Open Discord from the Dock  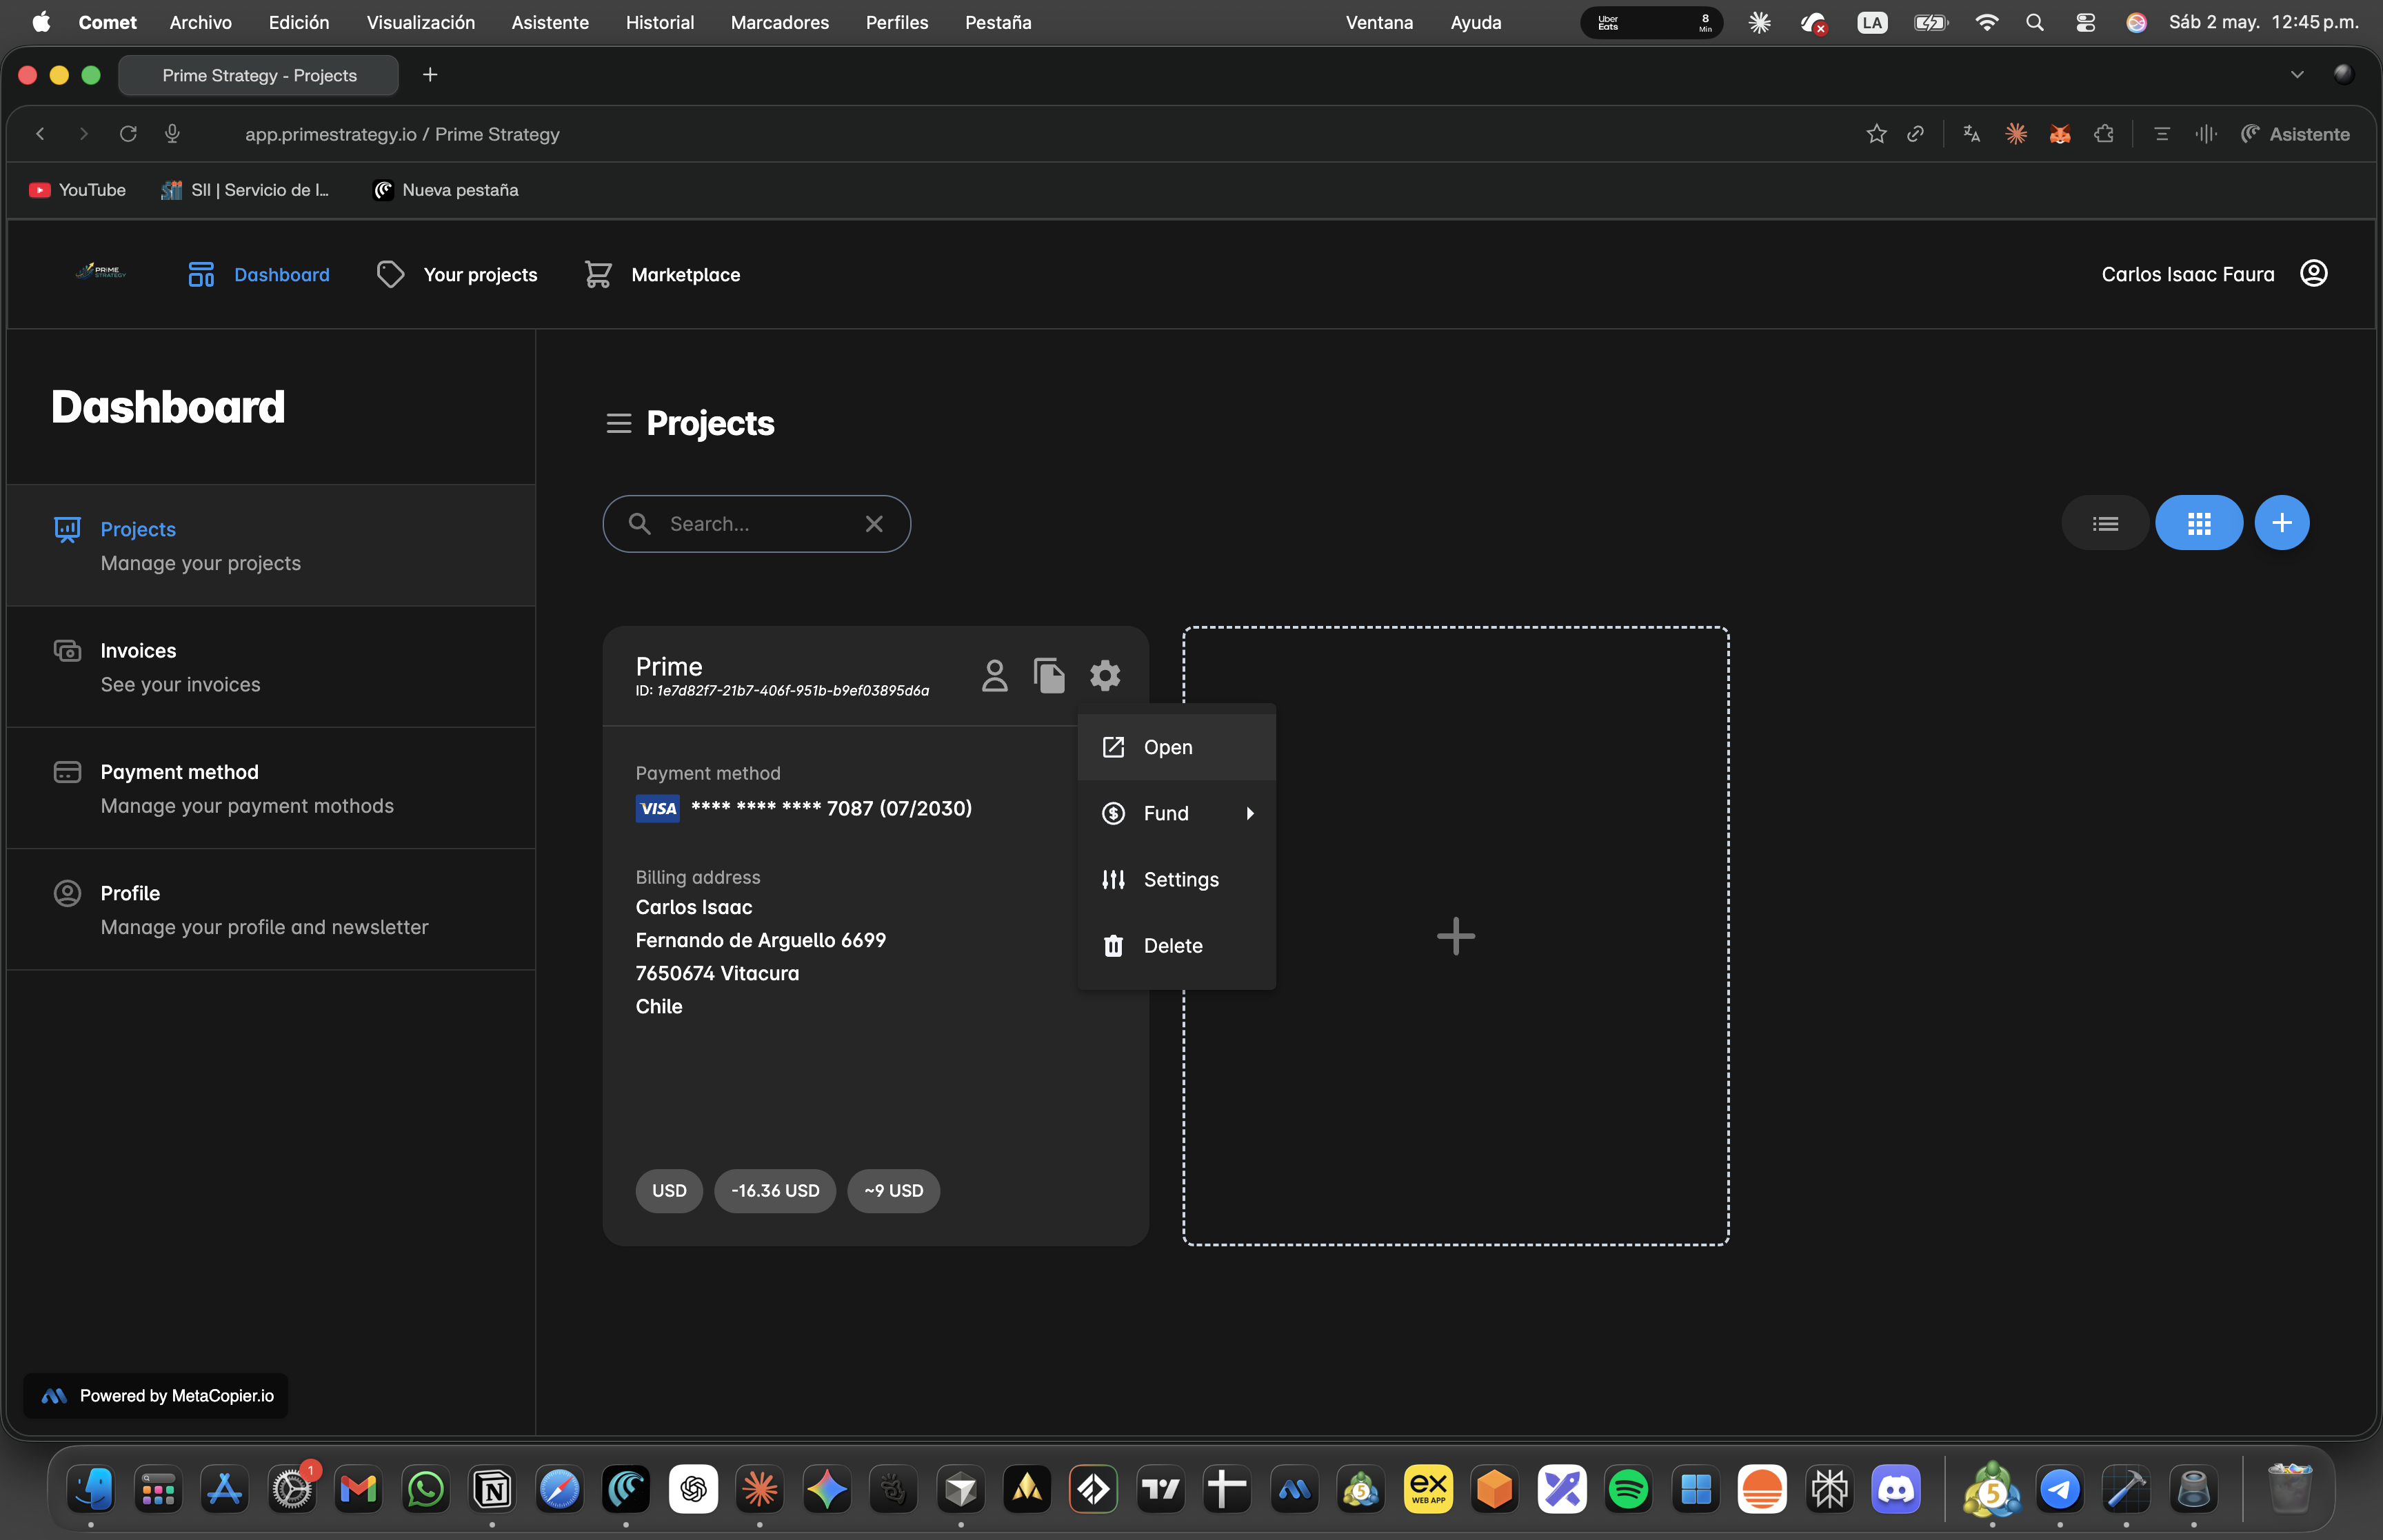tap(1896, 1490)
